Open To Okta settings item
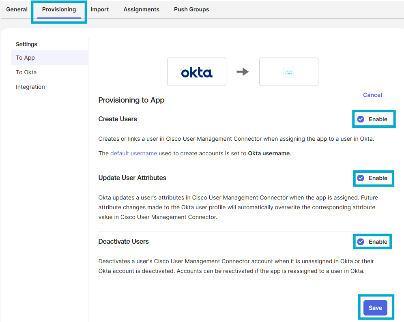The image size is (404, 322). (x=26, y=72)
